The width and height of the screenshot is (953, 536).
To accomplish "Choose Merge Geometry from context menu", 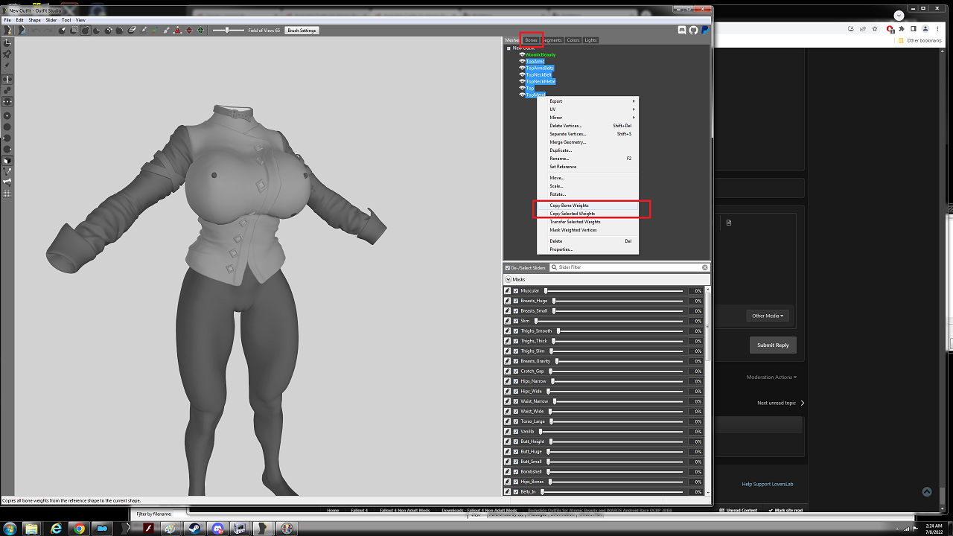I will [x=587, y=142].
